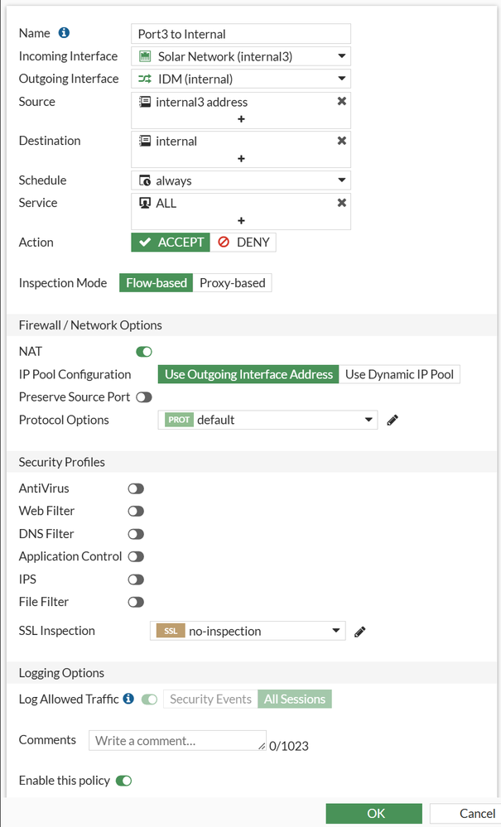Enable the AntiVirus security profile
Image resolution: width=501 pixels, height=827 pixels.
136,489
